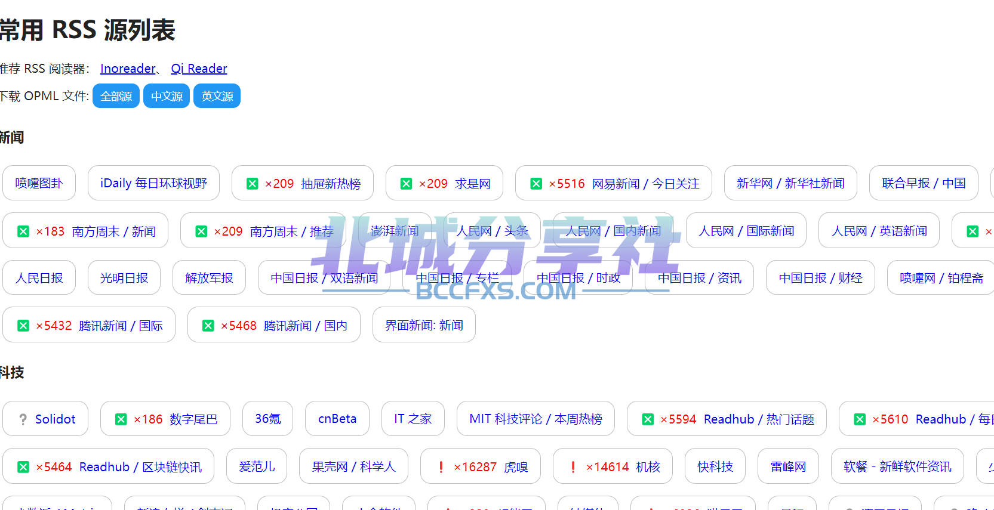Open the Qi Reader link

[x=199, y=69]
